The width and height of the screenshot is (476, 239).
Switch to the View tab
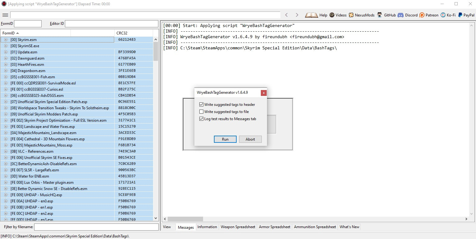pos(167,227)
